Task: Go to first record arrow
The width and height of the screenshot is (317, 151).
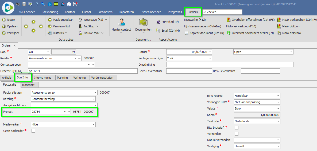Action: [x=26, y=26]
